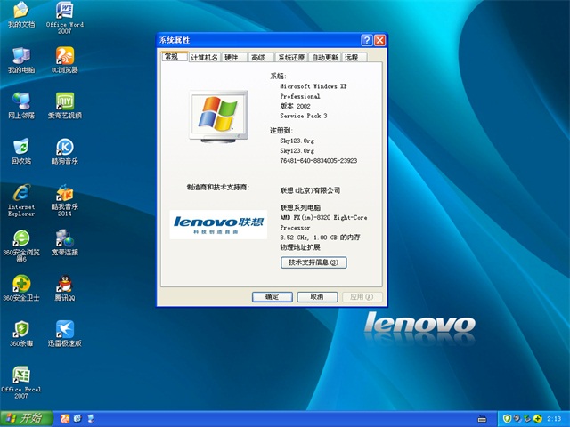The image size is (570, 427).
Task: Open the 系统还原 tab
Action: point(290,57)
